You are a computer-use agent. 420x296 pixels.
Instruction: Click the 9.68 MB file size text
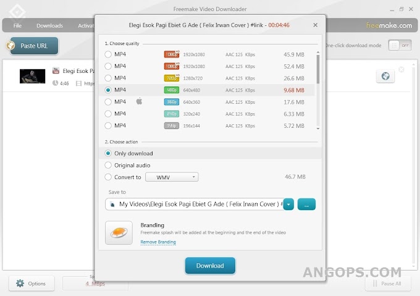(x=294, y=90)
